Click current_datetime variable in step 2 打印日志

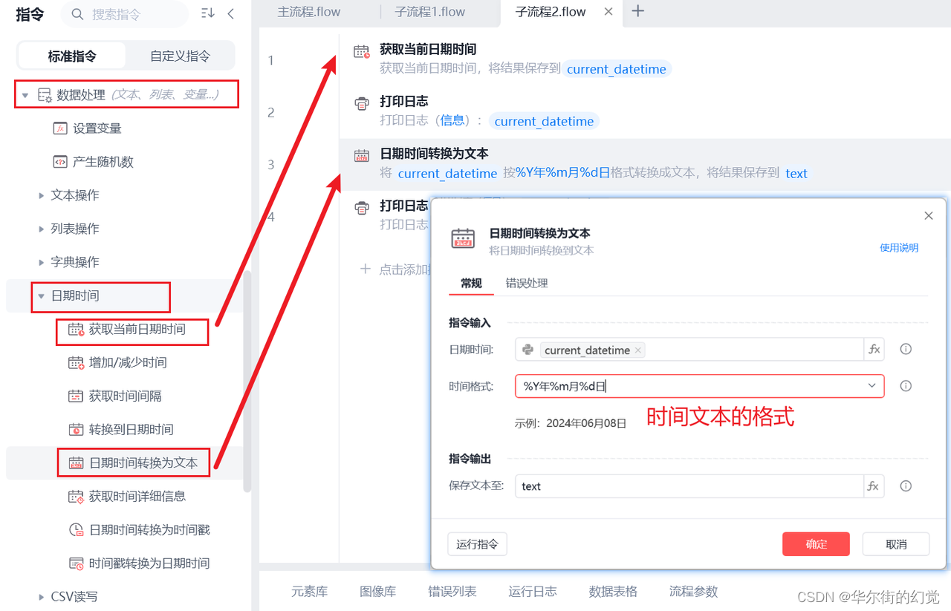[x=544, y=121]
